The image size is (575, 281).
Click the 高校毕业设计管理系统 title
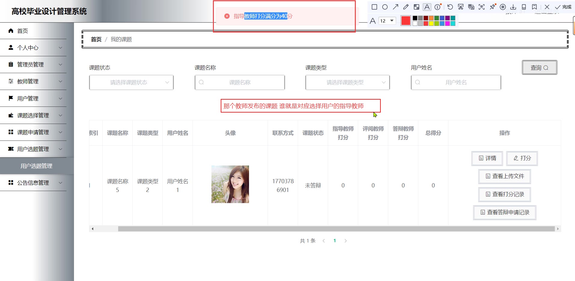49,11
